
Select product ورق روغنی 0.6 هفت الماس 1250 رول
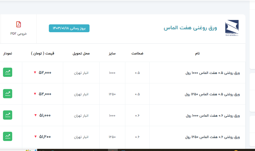click(x=212, y=137)
